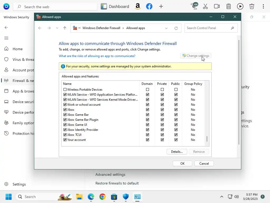The width and height of the screenshot is (270, 203).
Task: Click the Details... button
Action: pyautogui.click(x=177, y=151)
